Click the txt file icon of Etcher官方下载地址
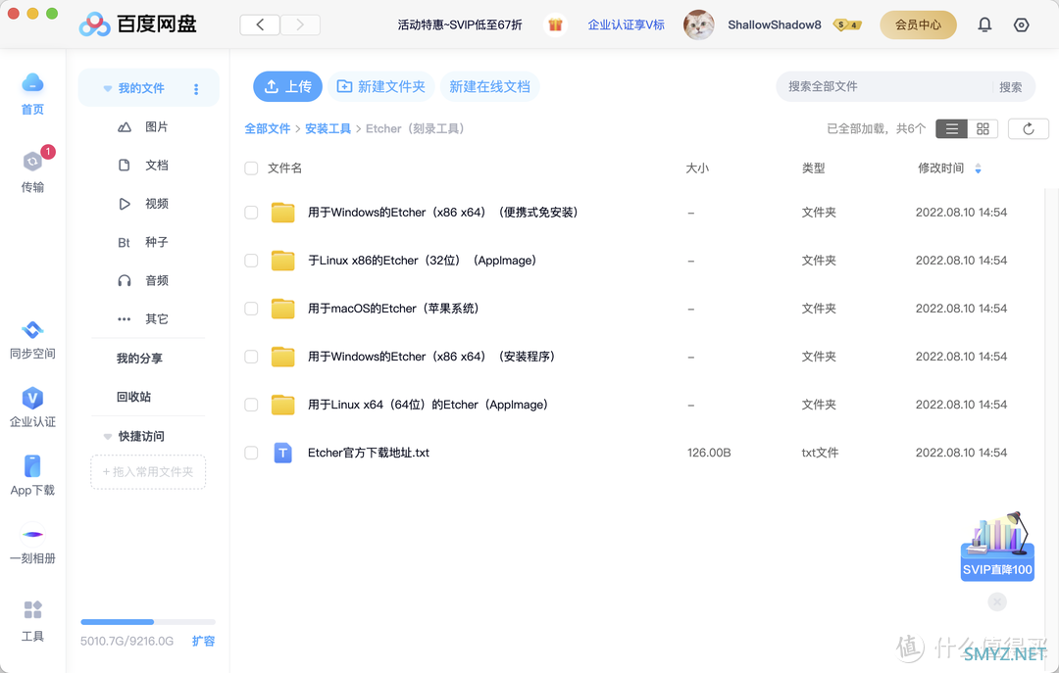The width and height of the screenshot is (1059, 673). click(x=283, y=453)
